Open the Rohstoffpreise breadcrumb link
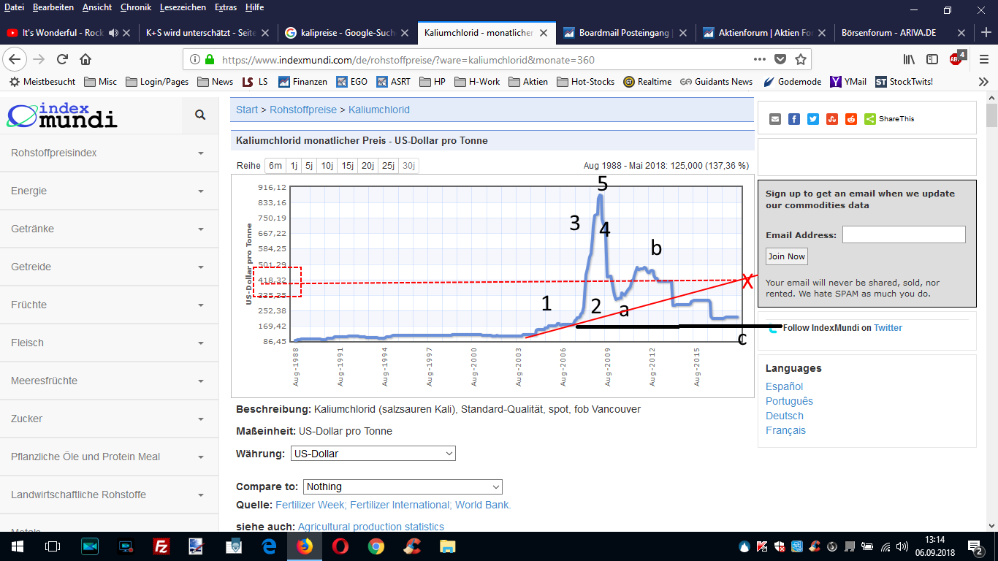This screenshot has height=561, width=998. tap(303, 110)
